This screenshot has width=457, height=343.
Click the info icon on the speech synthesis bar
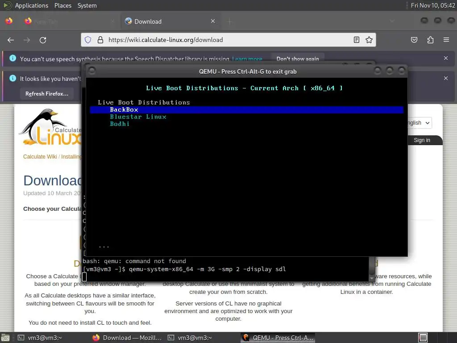tap(12, 58)
